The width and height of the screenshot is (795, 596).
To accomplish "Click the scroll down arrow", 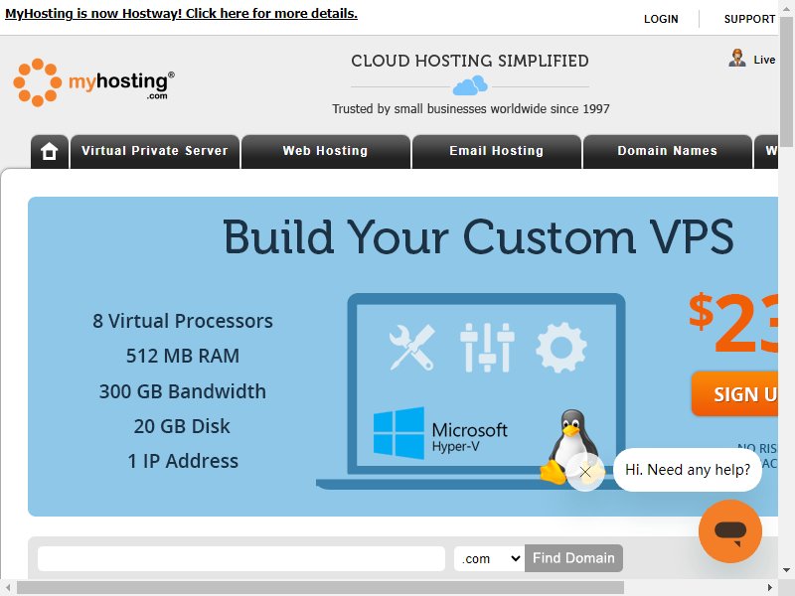I will pyautogui.click(x=786, y=570).
